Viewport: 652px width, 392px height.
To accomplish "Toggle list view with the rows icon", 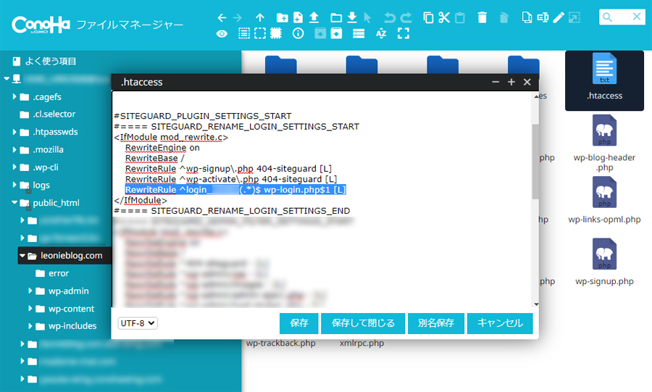I will (x=359, y=33).
